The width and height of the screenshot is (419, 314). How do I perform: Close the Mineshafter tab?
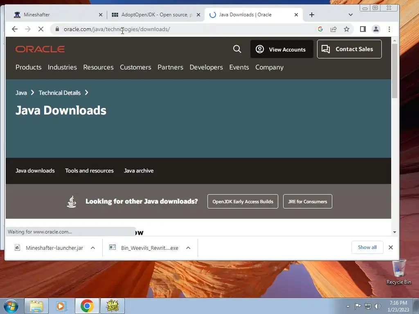click(x=101, y=15)
